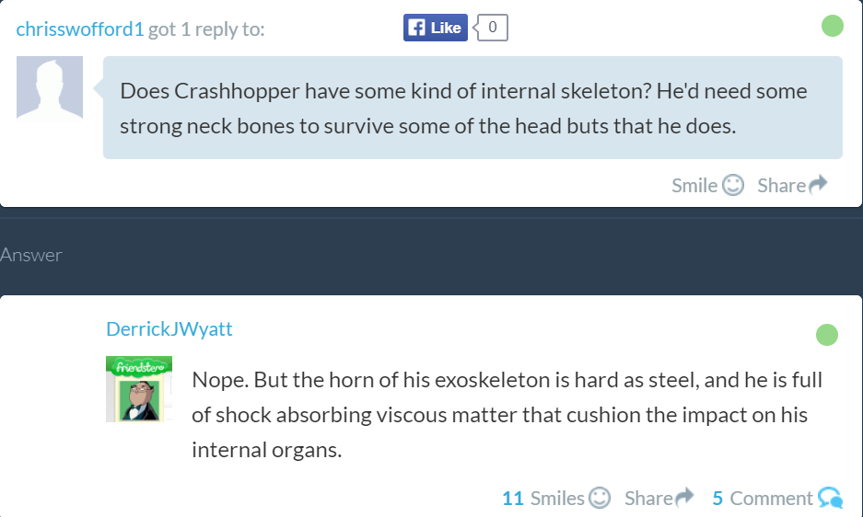Click the 11 Smiles count
Viewport: 863px width, 517px height.
(542, 498)
